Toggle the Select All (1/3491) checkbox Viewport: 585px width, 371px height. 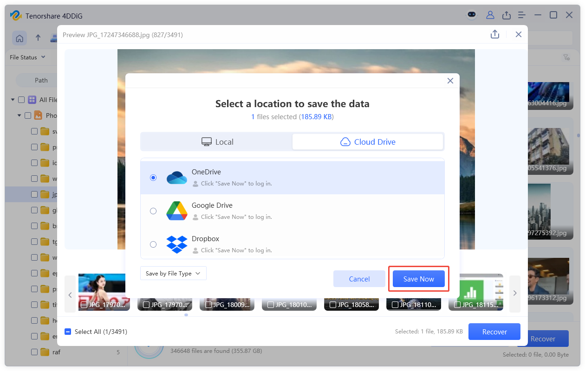68,332
